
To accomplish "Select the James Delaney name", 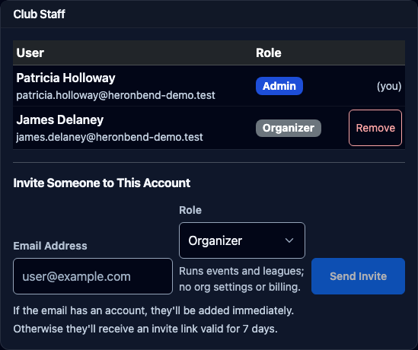I will pyautogui.click(x=59, y=119).
